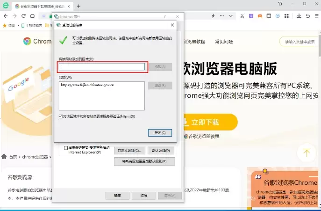This screenshot has height=211, width=321.
Task: Open the three-dots address bar menu
Action: [222, 16]
